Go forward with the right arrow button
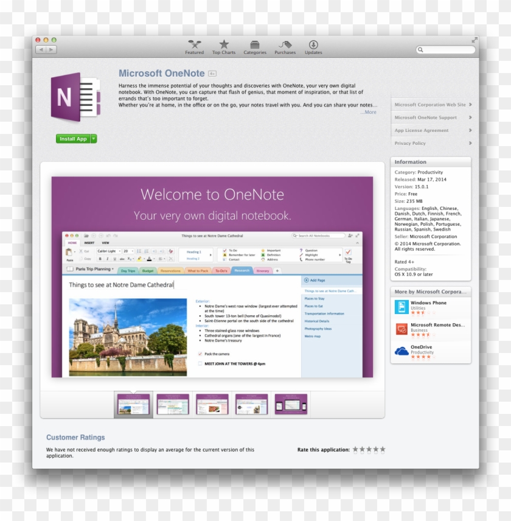 51,49
